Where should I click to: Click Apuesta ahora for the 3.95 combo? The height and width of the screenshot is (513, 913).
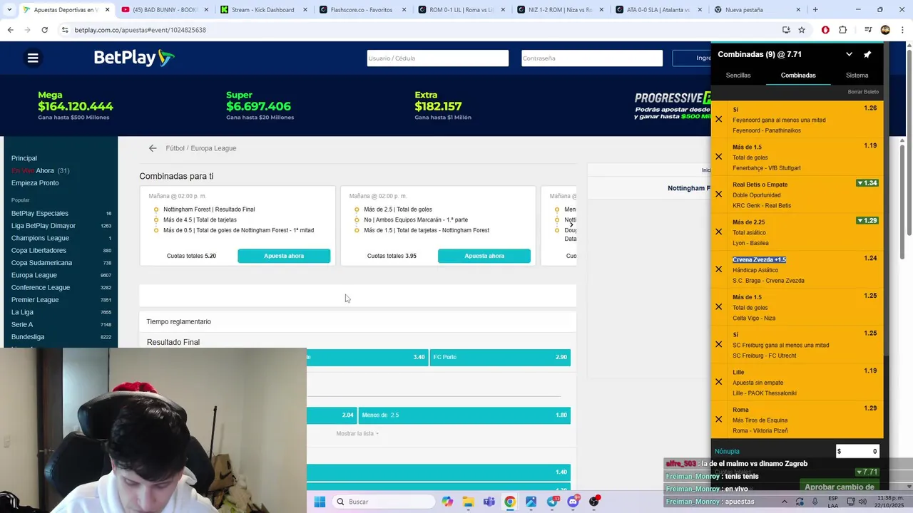(484, 256)
